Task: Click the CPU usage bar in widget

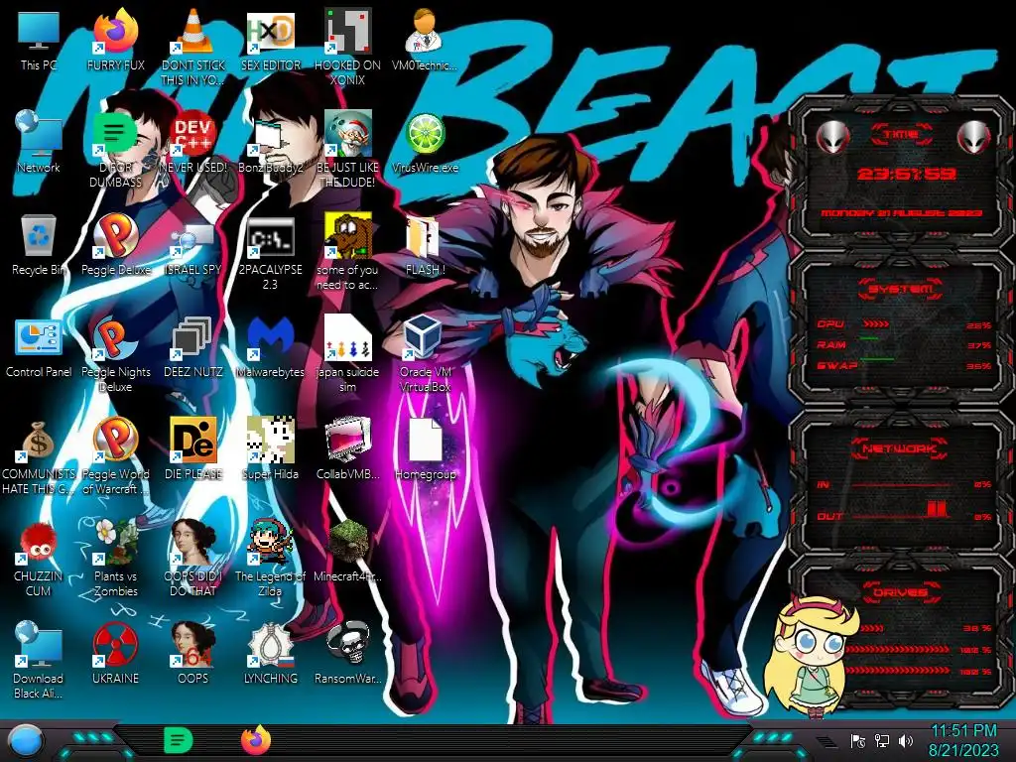Action: [x=877, y=324]
